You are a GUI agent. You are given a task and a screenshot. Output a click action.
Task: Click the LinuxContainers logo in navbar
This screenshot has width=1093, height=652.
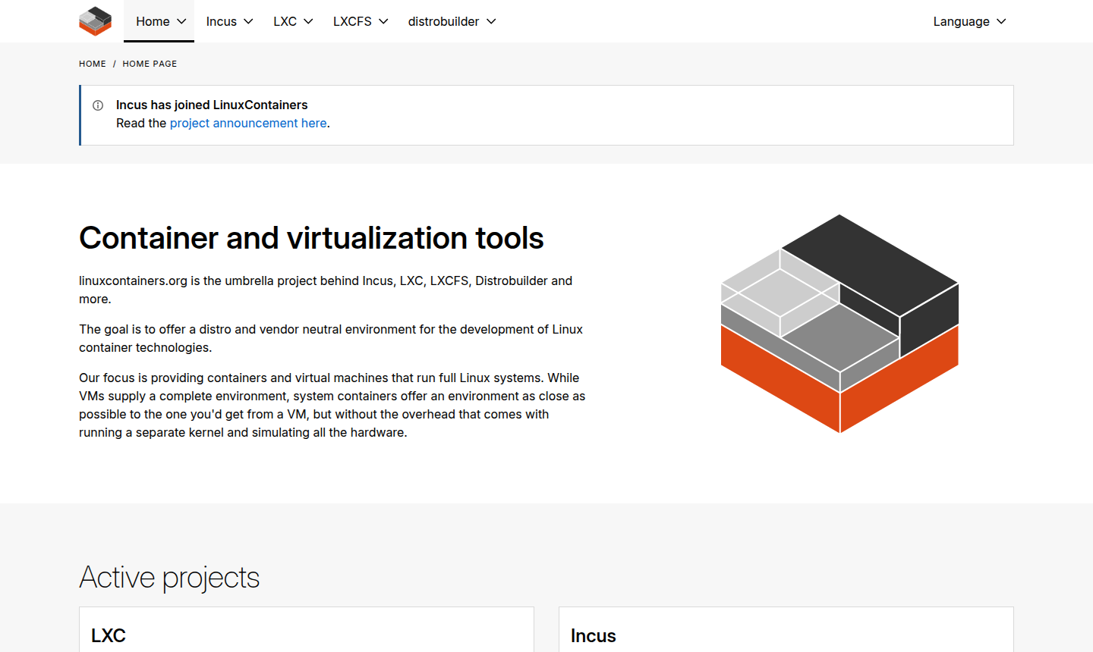click(95, 21)
